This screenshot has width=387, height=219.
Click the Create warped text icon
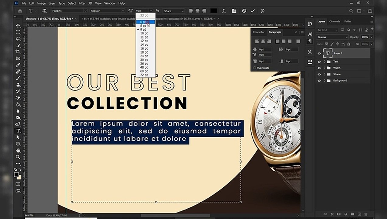point(224,11)
